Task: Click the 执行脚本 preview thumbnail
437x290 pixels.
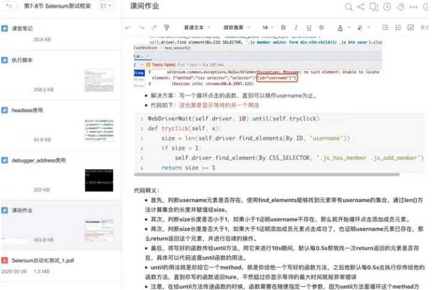Action: [99, 81]
